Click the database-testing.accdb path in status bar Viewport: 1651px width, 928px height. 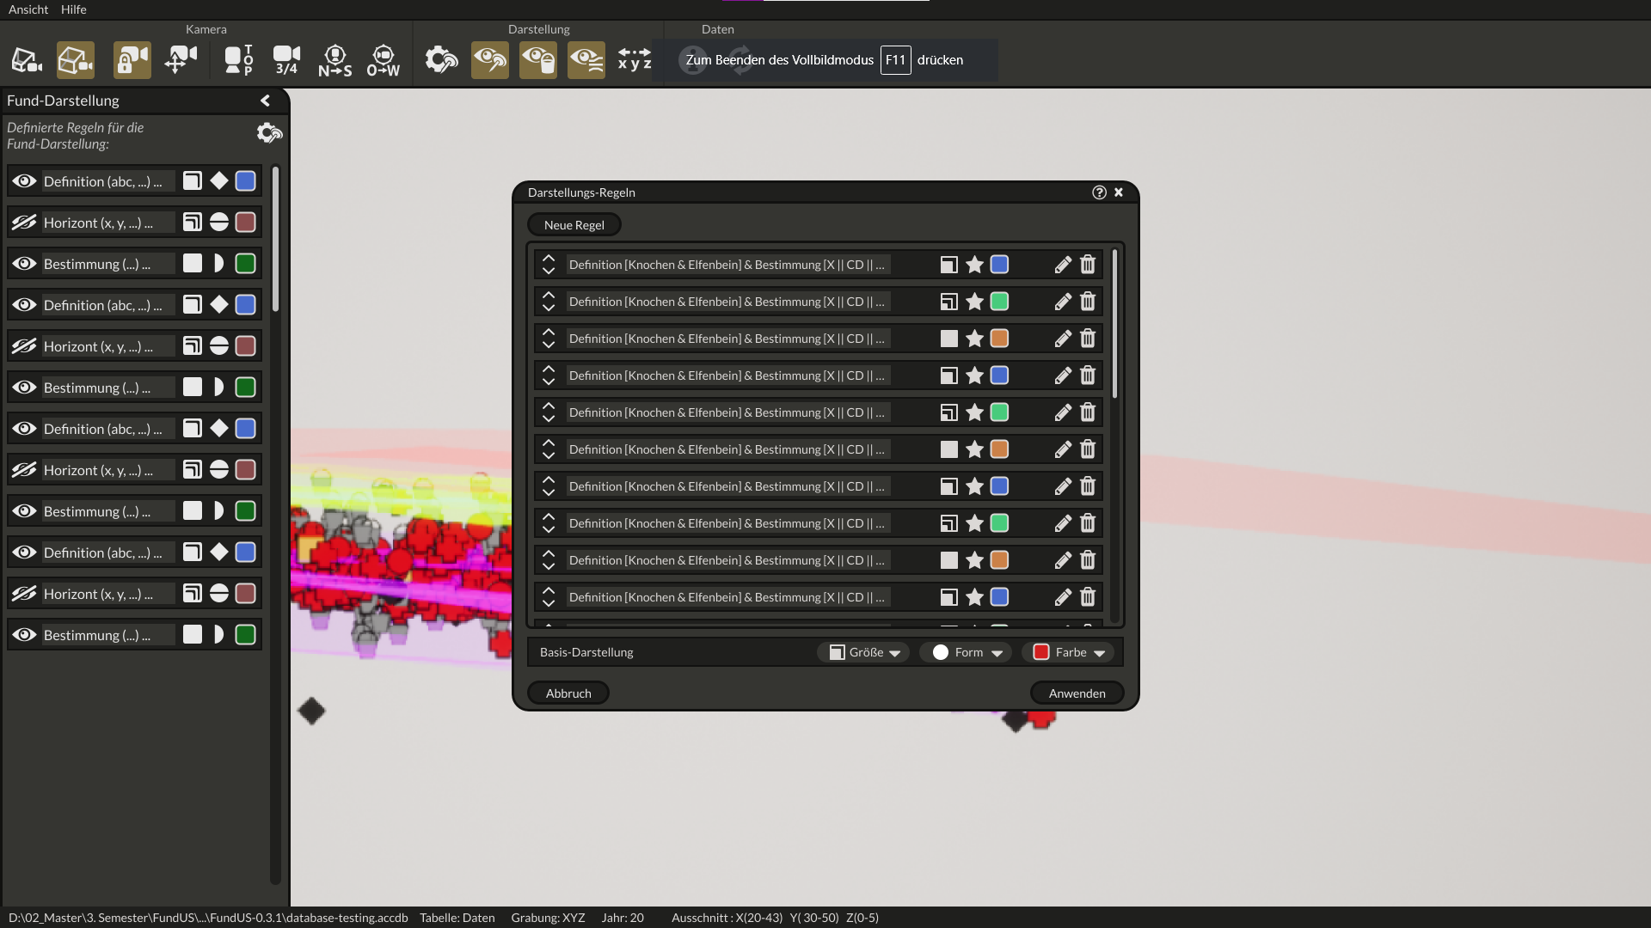(208, 918)
